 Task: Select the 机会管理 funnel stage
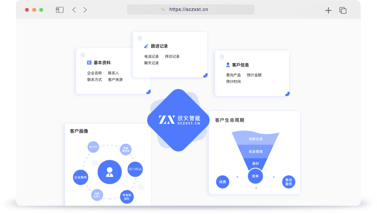pos(256,151)
